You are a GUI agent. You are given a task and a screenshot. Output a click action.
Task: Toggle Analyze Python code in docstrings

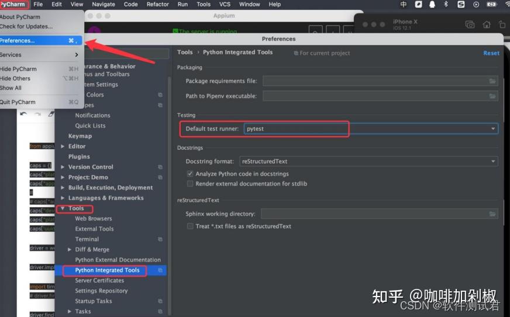coord(190,174)
